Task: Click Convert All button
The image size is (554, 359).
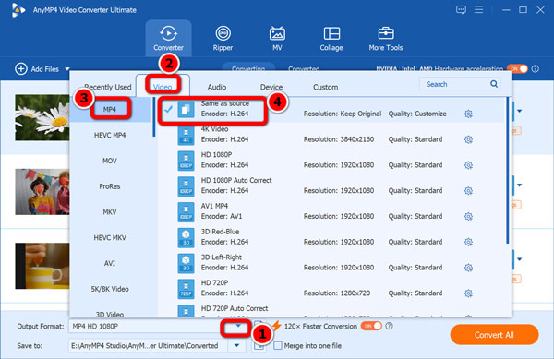Action: (x=494, y=335)
